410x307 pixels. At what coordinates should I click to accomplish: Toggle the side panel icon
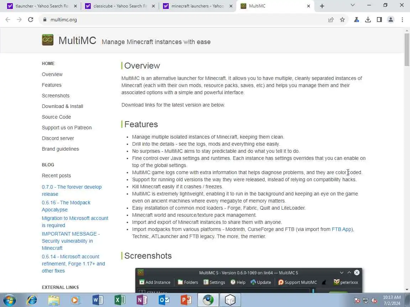click(x=379, y=20)
